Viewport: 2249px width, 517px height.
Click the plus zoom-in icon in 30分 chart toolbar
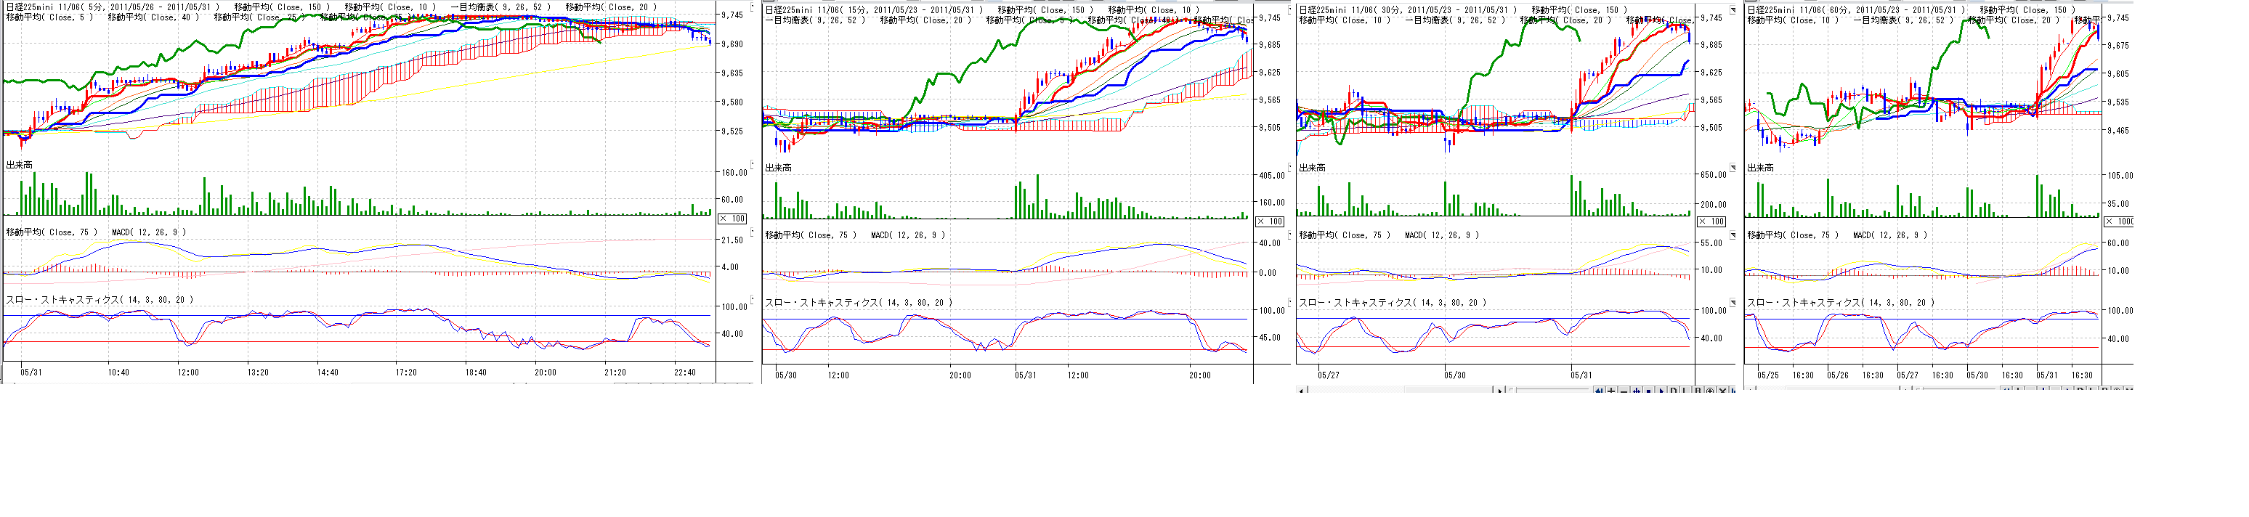point(1612,391)
